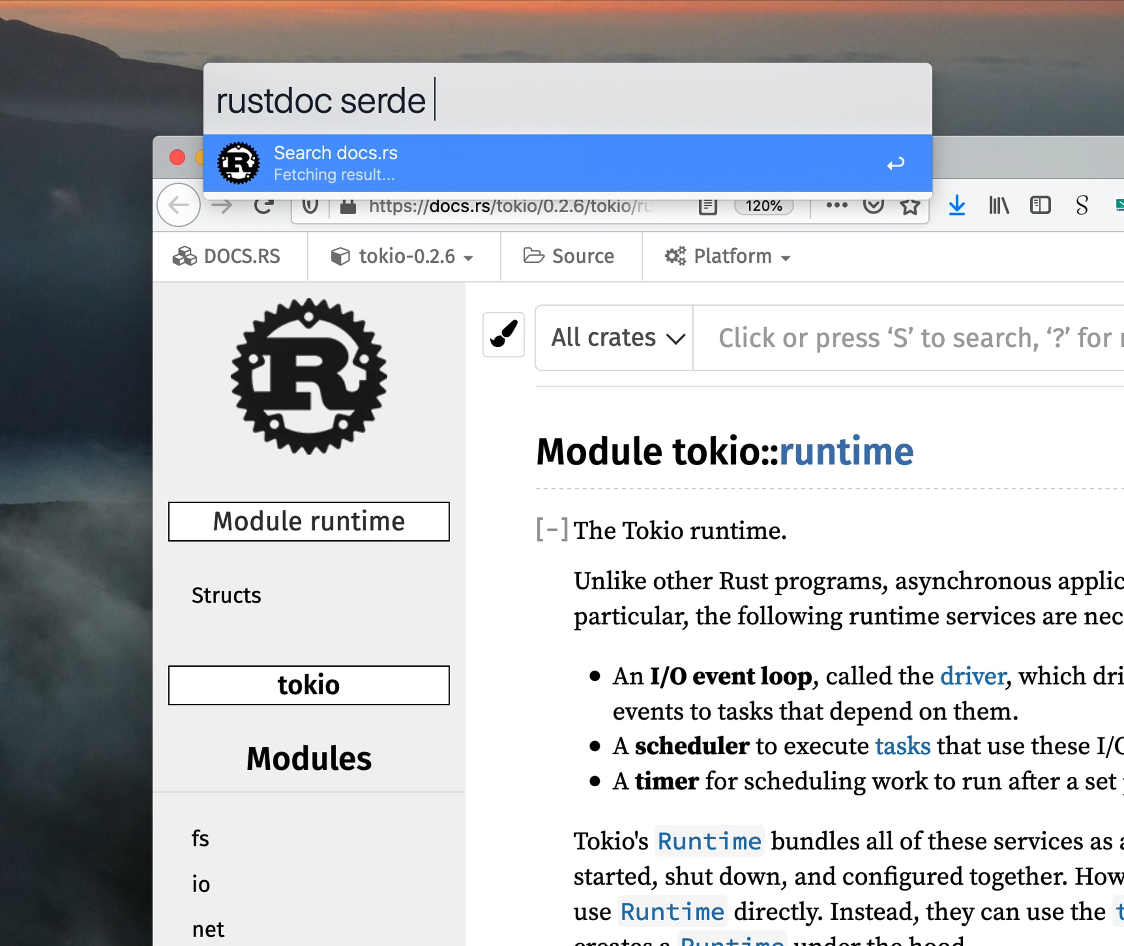The width and height of the screenshot is (1124, 946).
Task: Open the All crates filter dropdown
Action: pos(615,338)
